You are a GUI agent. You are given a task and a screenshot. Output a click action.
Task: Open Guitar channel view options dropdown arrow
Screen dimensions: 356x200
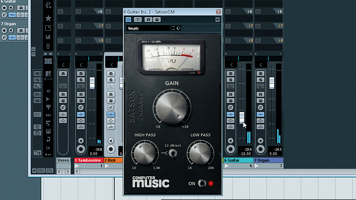coord(251,54)
